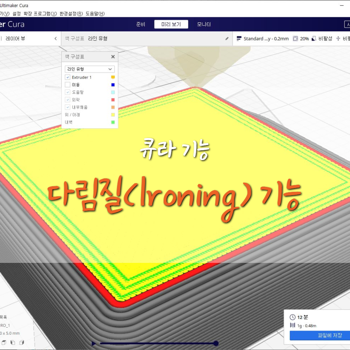Toggle the 내부채움 infill checkbox

click(x=67, y=107)
